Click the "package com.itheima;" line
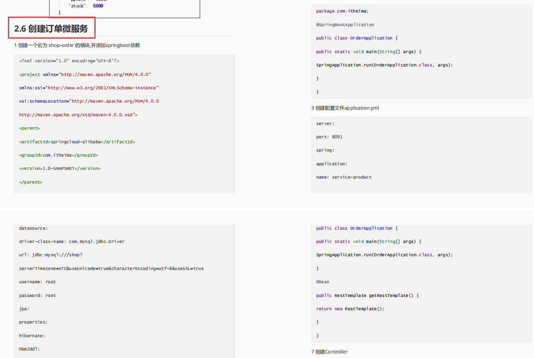534x358 pixels. click(342, 11)
